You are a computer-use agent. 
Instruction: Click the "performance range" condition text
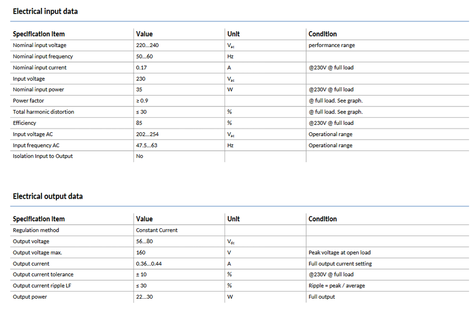pyautogui.click(x=332, y=45)
